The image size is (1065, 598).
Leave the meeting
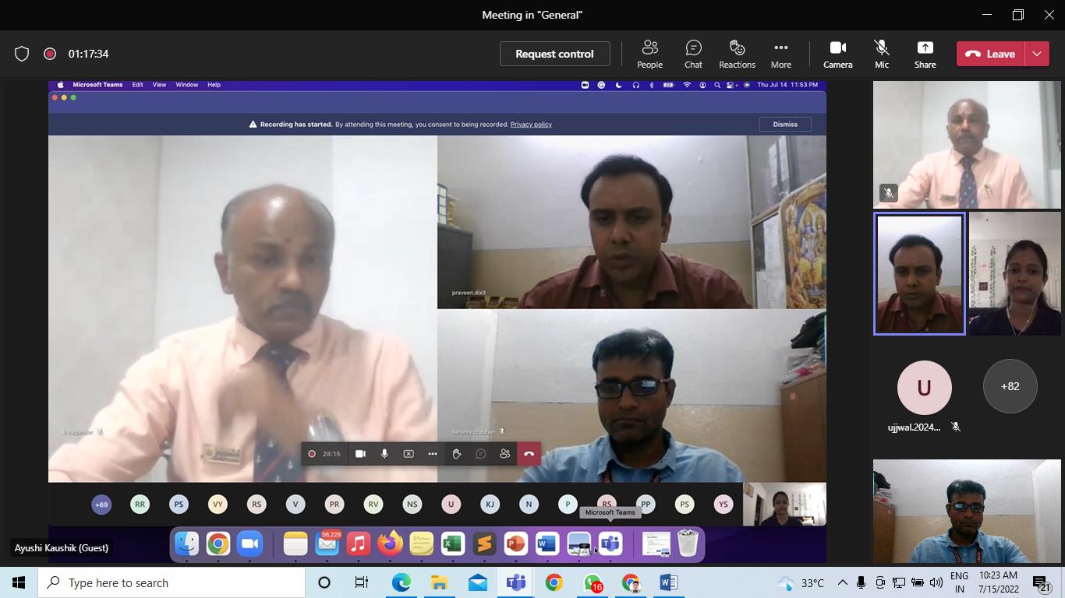(991, 54)
